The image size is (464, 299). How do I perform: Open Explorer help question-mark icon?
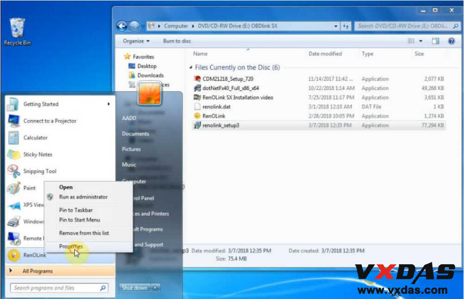click(x=451, y=41)
